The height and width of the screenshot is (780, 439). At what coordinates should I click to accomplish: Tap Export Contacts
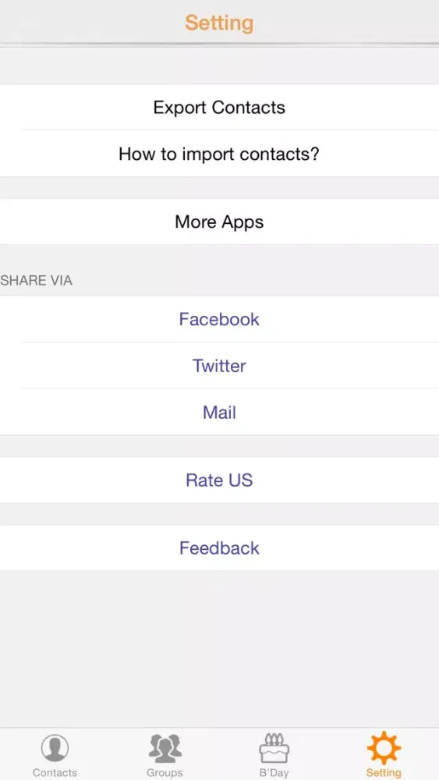pos(219,108)
